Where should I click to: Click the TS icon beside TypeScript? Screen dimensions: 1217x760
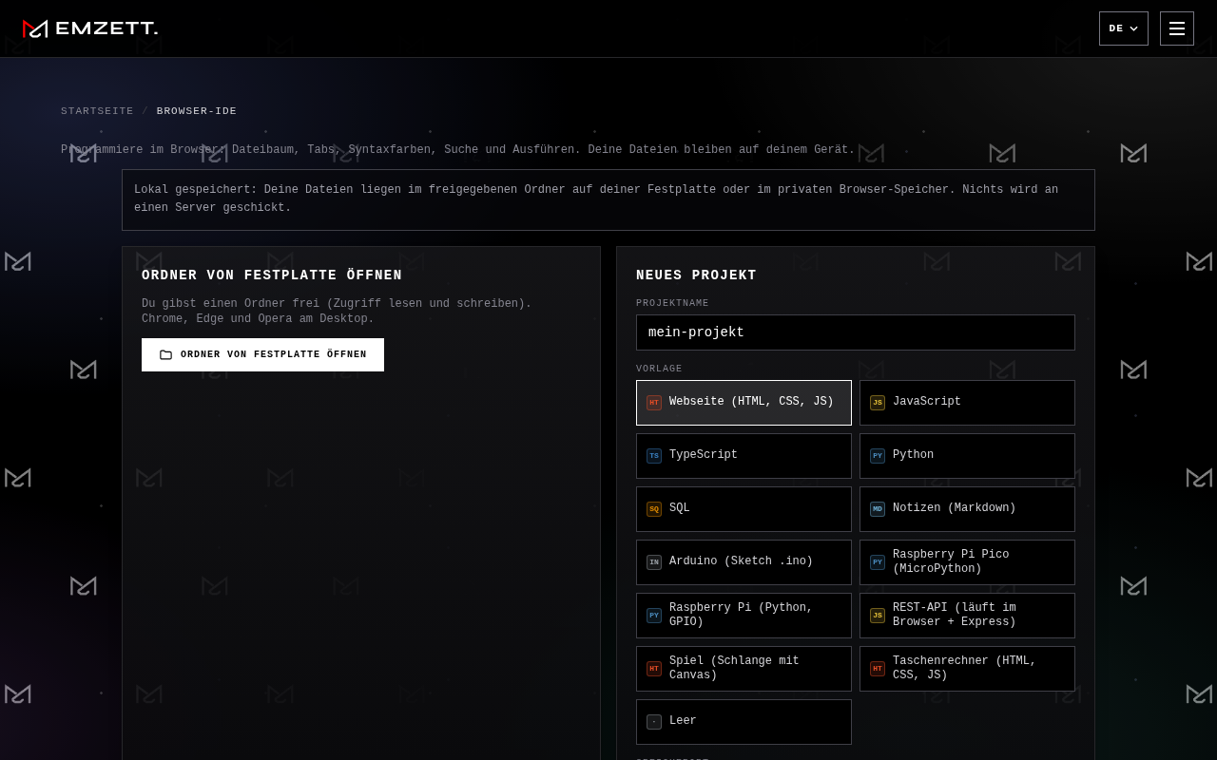[654, 456]
